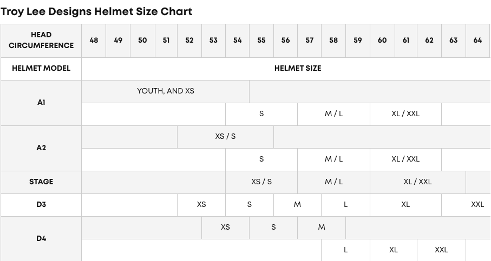Click the Troy Lee Designs chart title

click(96, 11)
